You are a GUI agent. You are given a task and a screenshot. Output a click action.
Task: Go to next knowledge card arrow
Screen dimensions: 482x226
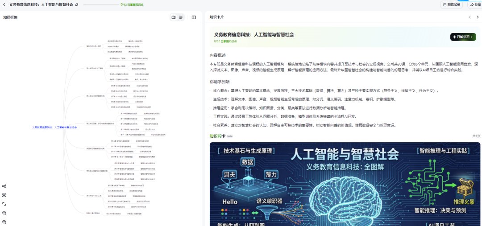pos(478,17)
